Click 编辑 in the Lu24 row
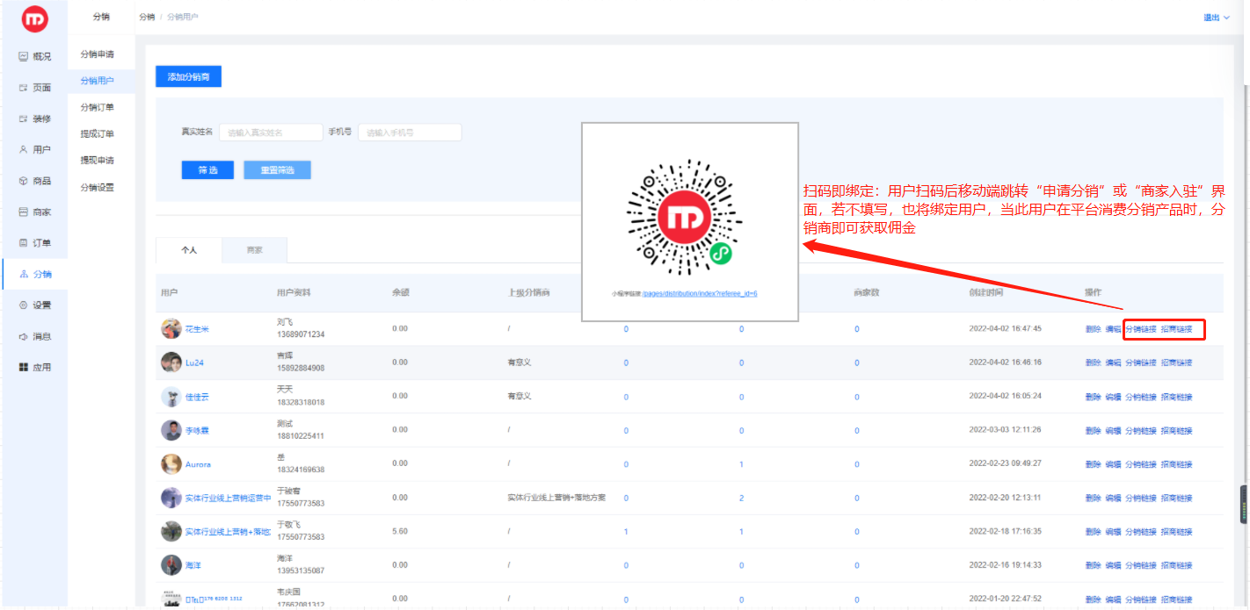Viewport: 1250px width, 610px height. pyautogui.click(x=1113, y=362)
